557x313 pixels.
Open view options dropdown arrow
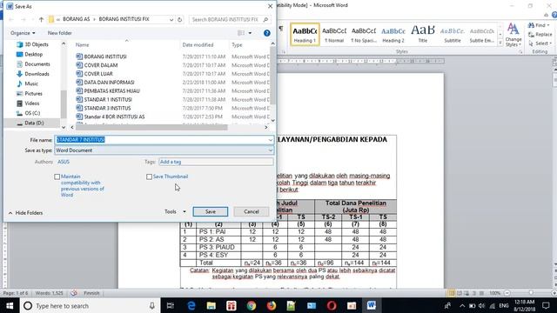tap(250, 33)
